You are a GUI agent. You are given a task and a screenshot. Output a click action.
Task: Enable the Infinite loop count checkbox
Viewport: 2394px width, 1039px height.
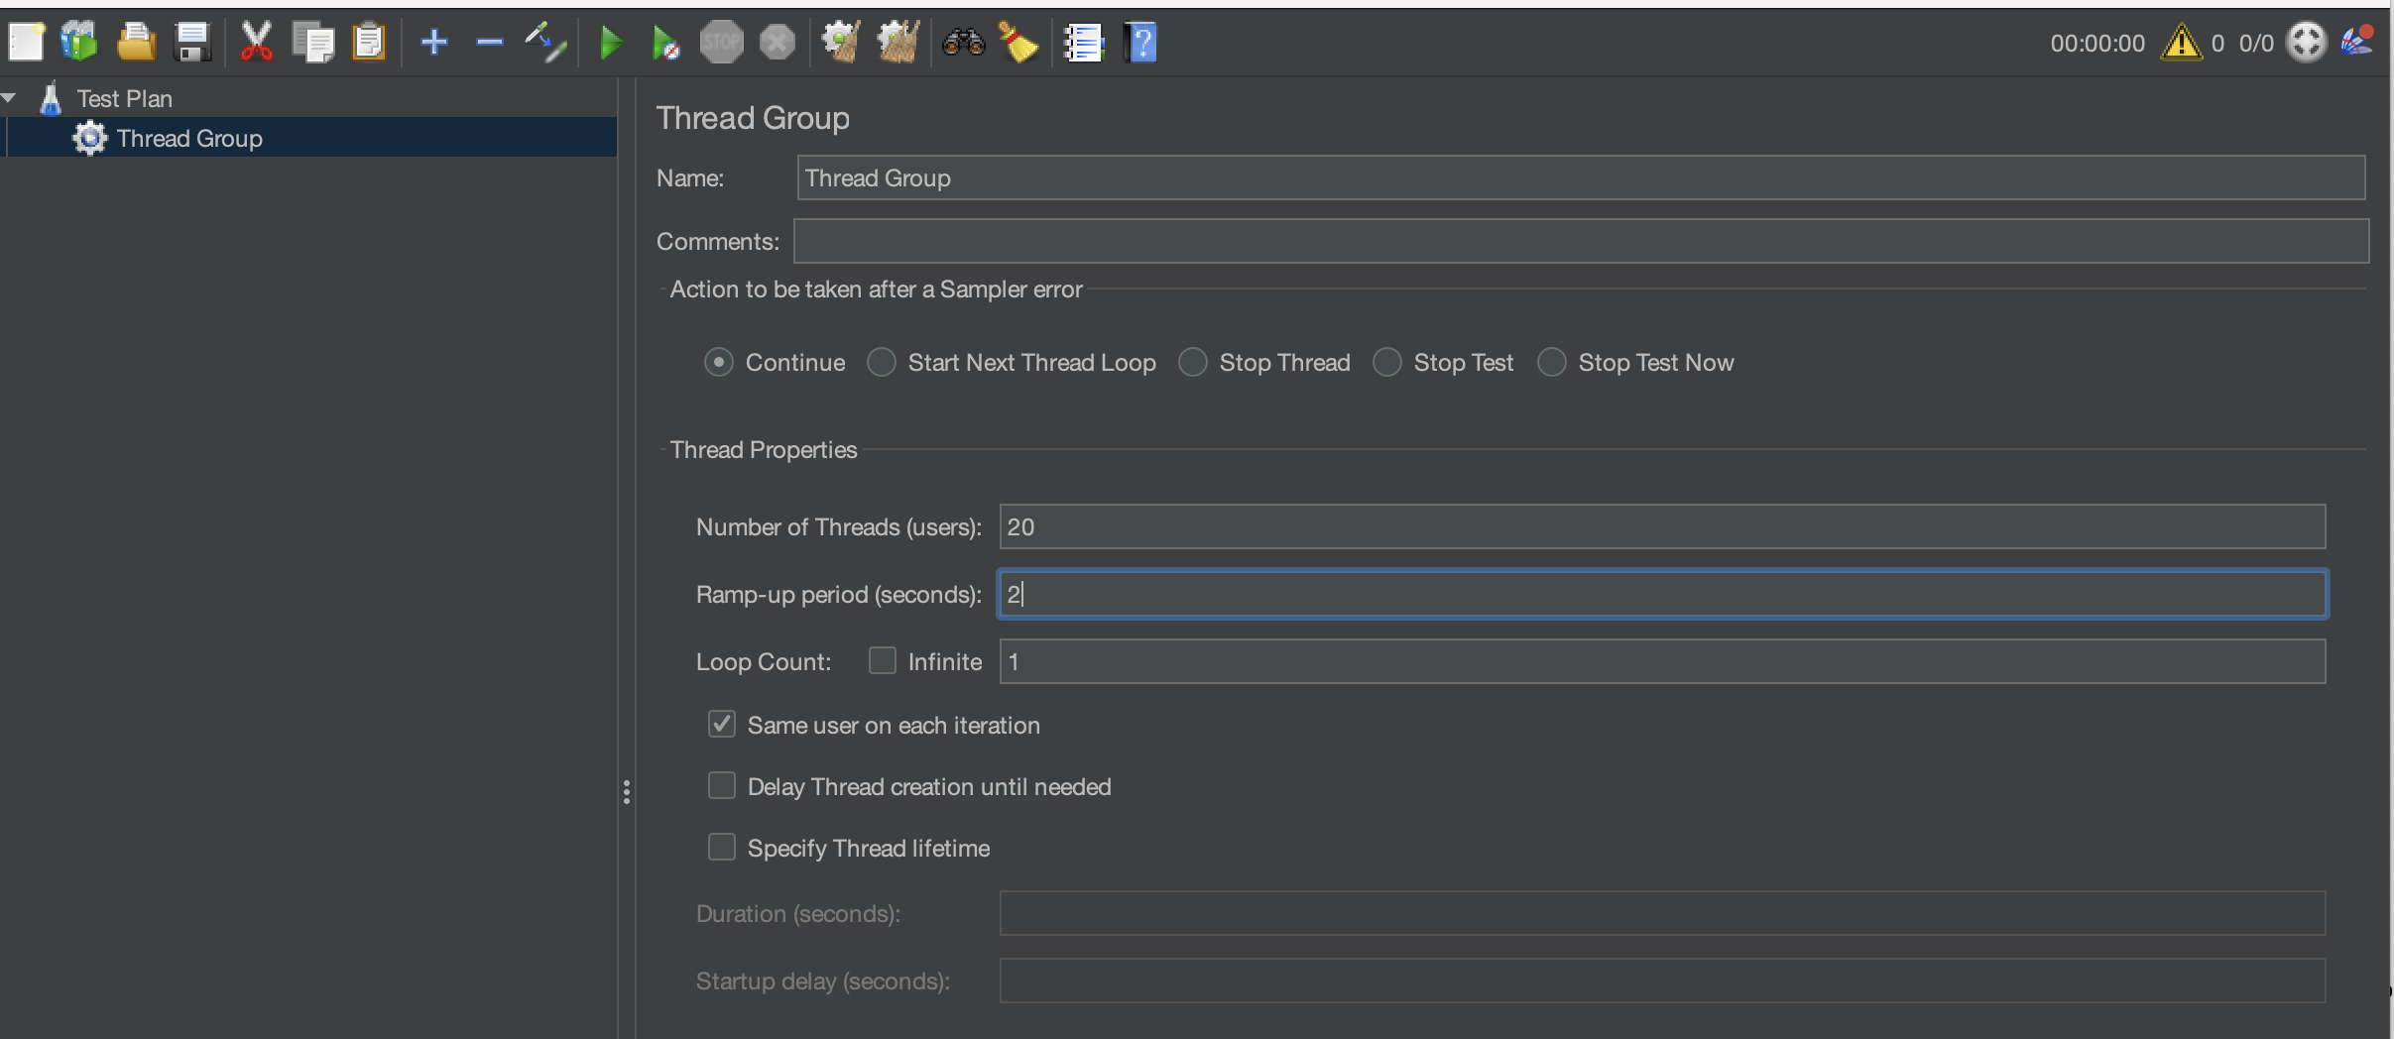pos(882,660)
